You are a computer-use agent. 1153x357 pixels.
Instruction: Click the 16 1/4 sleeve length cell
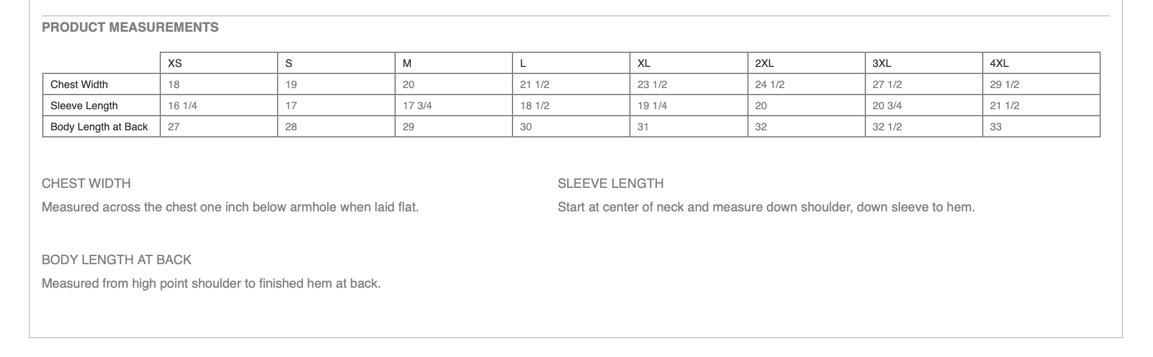coord(219,105)
